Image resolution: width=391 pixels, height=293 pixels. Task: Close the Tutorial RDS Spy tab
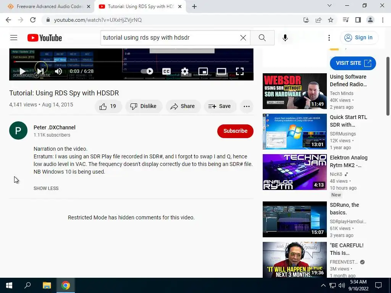180,7
